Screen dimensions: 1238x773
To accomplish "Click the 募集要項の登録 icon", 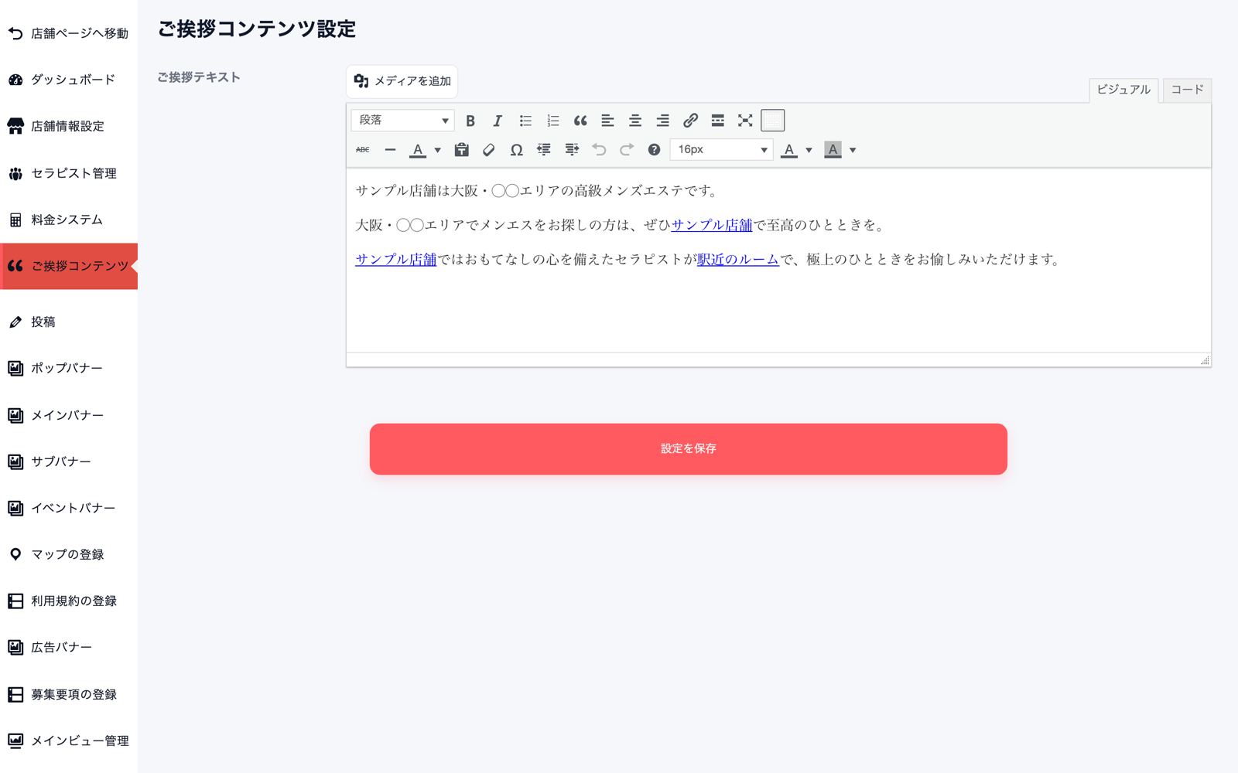I will (x=15, y=694).
